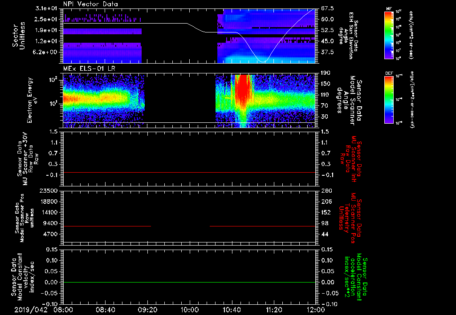Click the 11:20 time axis label
The image size is (456, 315).
[274, 310]
